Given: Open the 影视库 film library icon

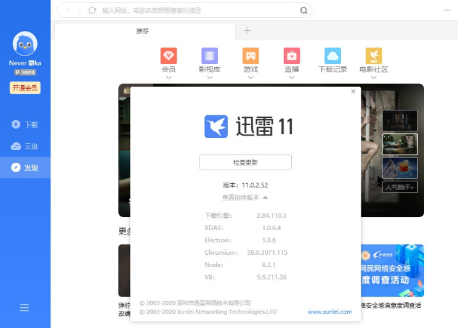Looking at the screenshot, I should [209, 56].
